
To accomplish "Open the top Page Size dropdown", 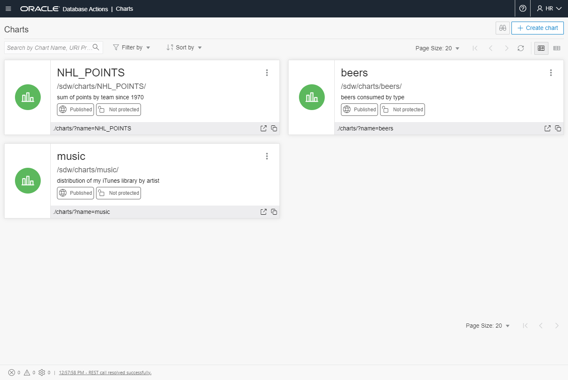I will coord(437,48).
